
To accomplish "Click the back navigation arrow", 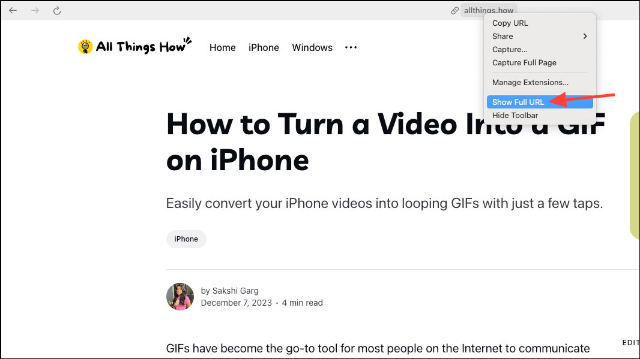I will pos(13,10).
